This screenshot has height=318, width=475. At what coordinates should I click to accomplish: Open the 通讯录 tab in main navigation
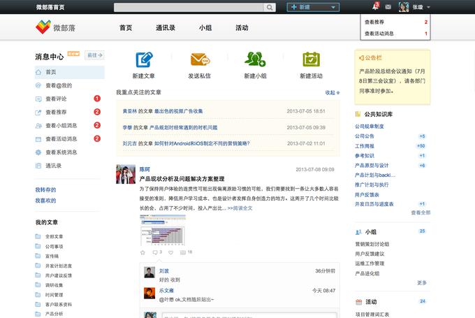click(x=166, y=27)
